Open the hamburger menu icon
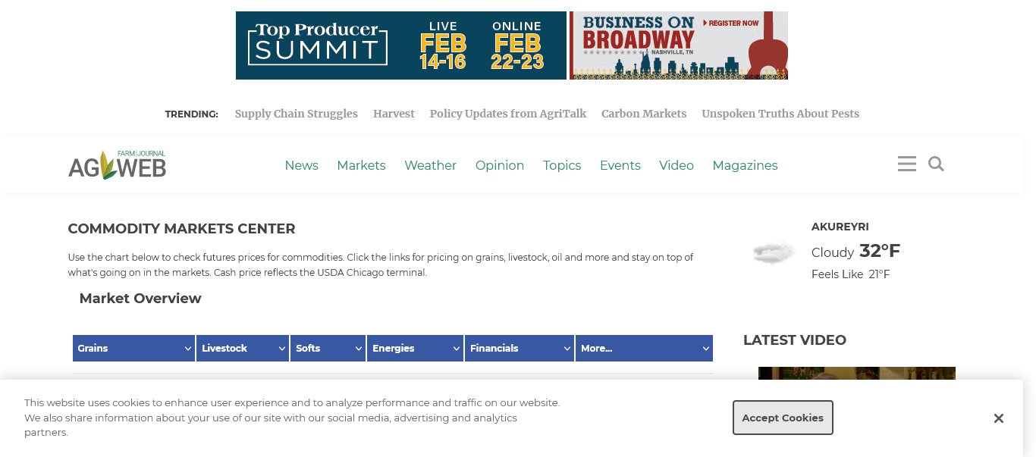This screenshot has width=1036, height=457. 906,164
